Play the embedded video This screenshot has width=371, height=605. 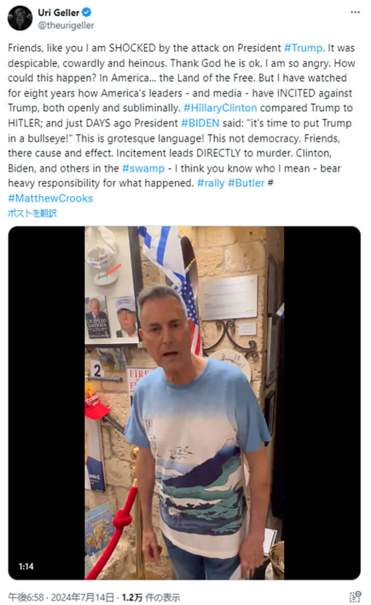click(x=184, y=403)
